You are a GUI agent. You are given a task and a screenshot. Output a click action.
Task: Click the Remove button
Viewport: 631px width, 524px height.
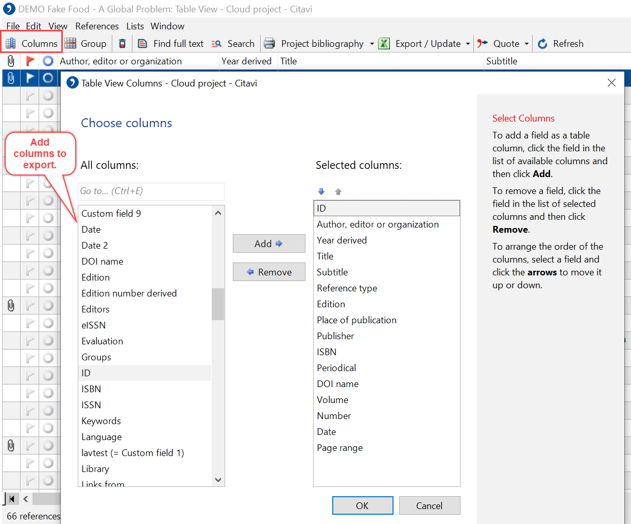coord(269,272)
